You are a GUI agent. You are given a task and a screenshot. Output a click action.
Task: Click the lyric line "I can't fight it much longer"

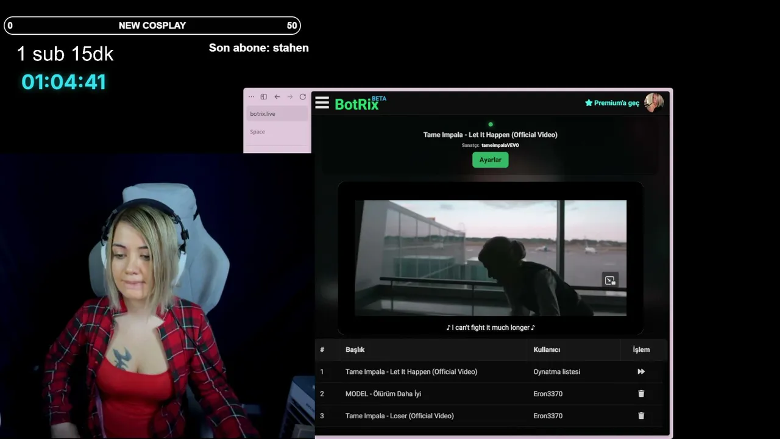[491, 327]
